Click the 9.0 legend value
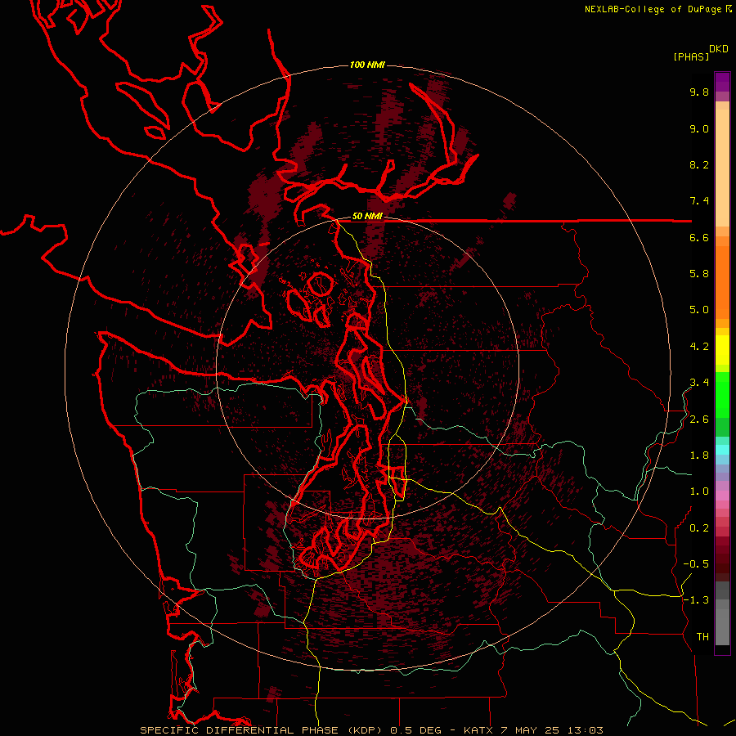The image size is (736, 736). pyautogui.click(x=699, y=128)
